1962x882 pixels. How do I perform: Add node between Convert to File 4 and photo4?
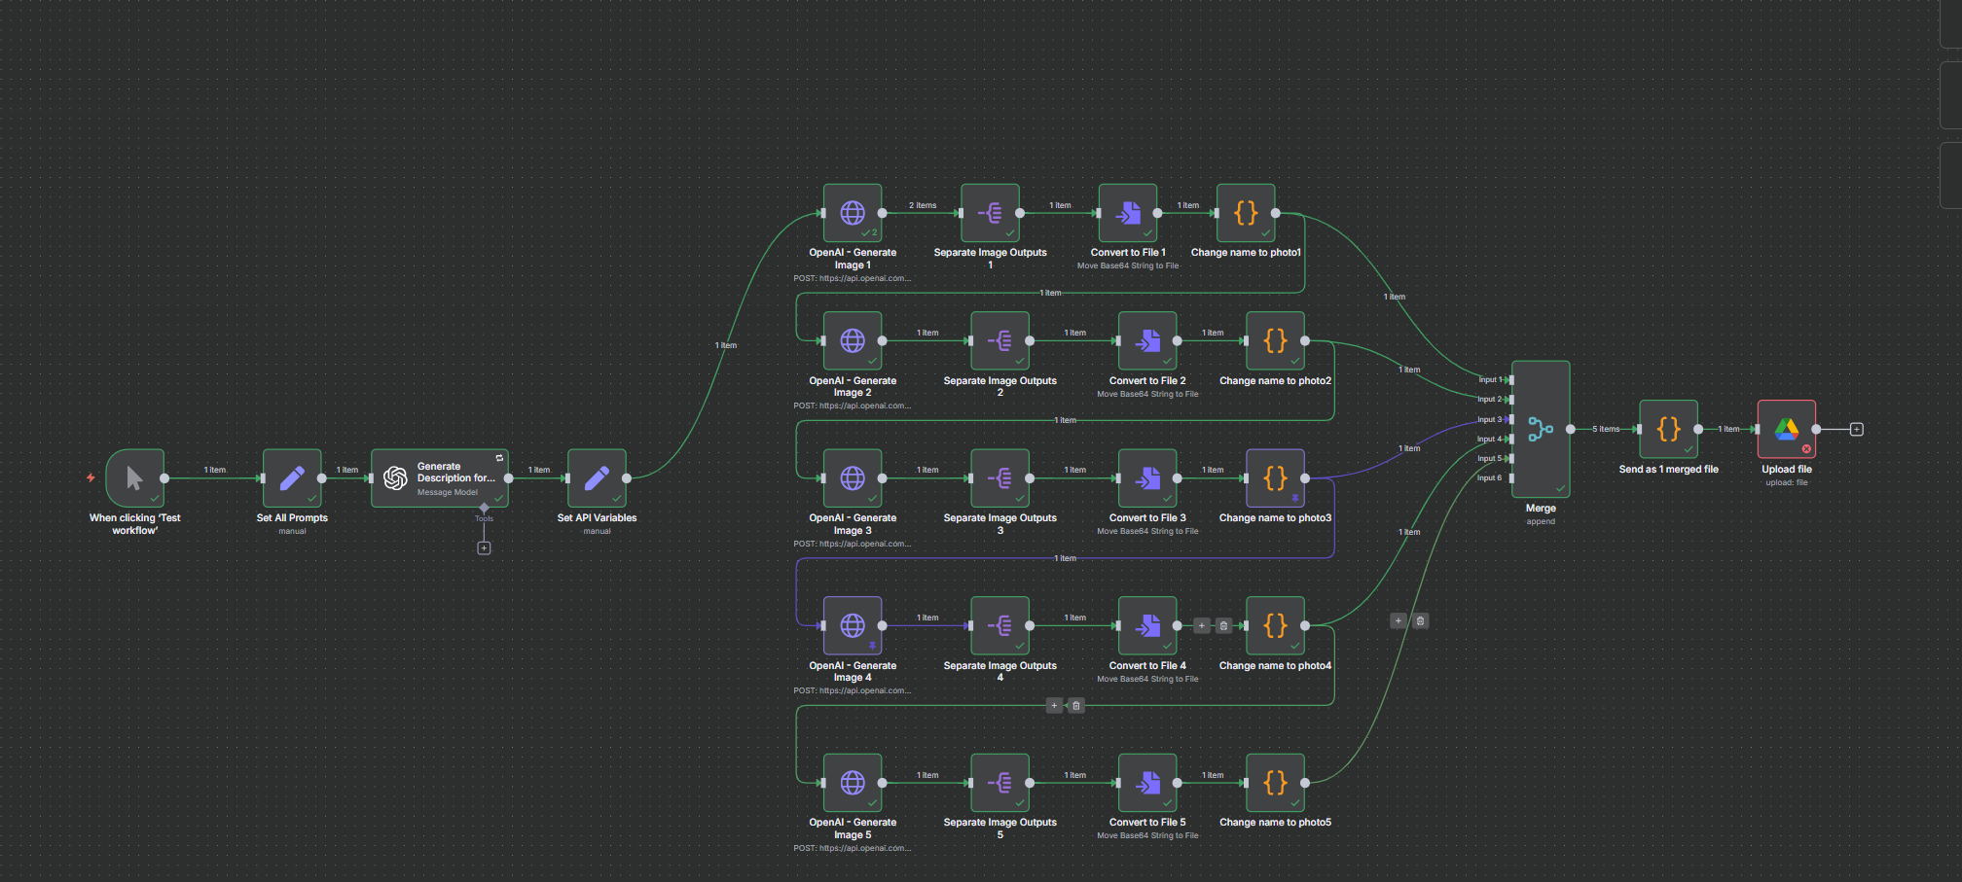click(x=1202, y=625)
